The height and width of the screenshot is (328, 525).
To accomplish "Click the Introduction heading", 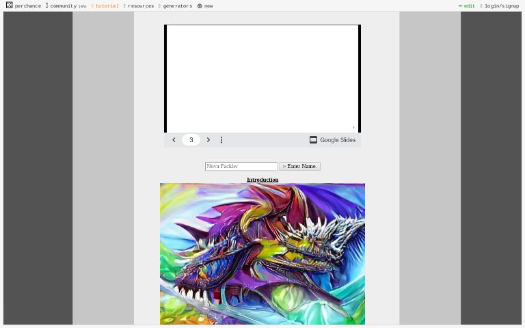I will point(262,180).
